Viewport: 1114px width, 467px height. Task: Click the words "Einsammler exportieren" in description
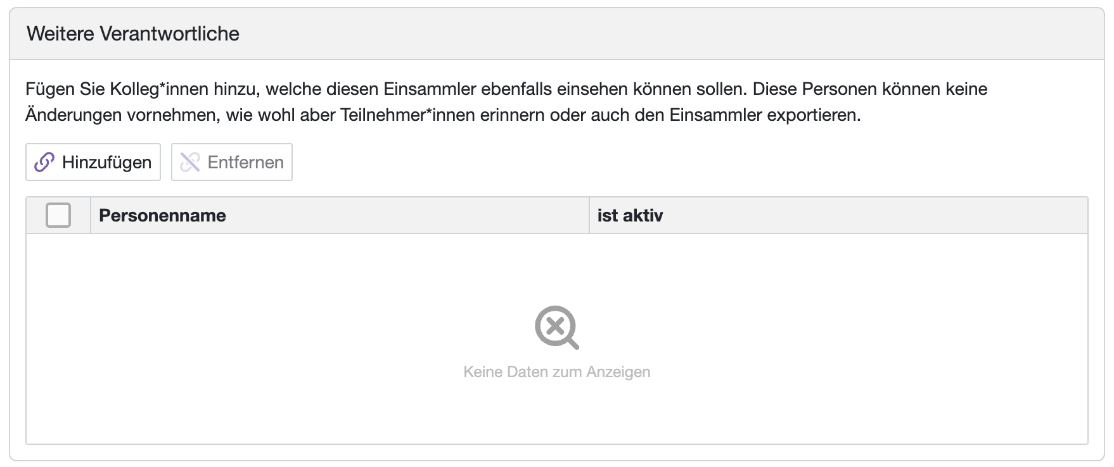coord(765,115)
